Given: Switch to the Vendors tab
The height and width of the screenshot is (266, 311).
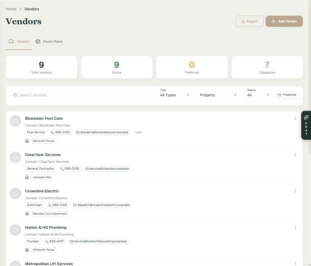Looking at the screenshot, I should (x=19, y=41).
